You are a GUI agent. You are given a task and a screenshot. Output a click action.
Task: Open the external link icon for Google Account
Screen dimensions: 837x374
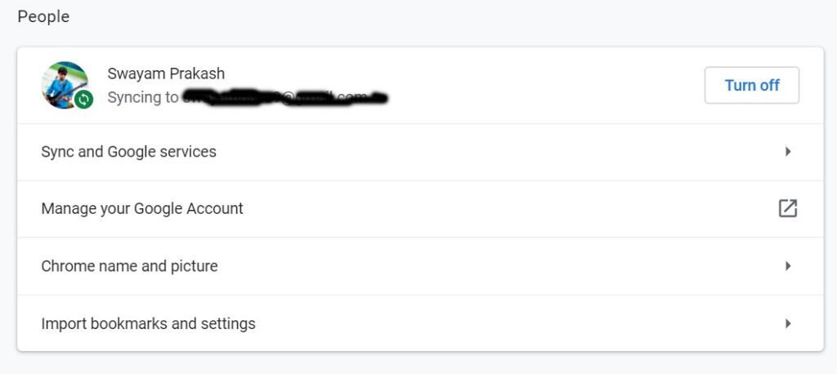[x=787, y=208]
